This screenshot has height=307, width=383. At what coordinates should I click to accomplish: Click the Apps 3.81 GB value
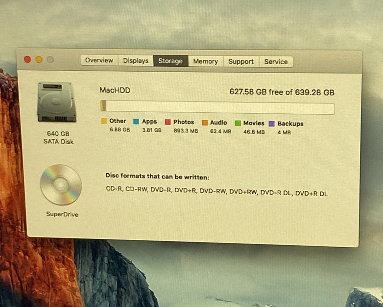(x=152, y=130)
